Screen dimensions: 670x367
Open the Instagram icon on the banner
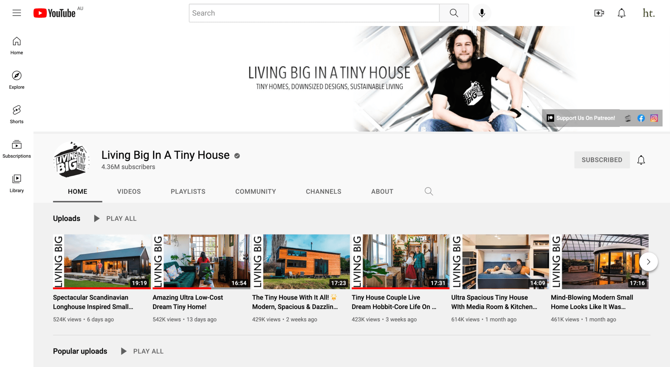(x=654, y=118)
